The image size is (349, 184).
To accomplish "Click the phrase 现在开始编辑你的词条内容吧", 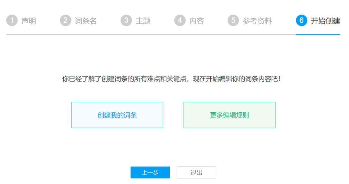I will tap(236, 79).
